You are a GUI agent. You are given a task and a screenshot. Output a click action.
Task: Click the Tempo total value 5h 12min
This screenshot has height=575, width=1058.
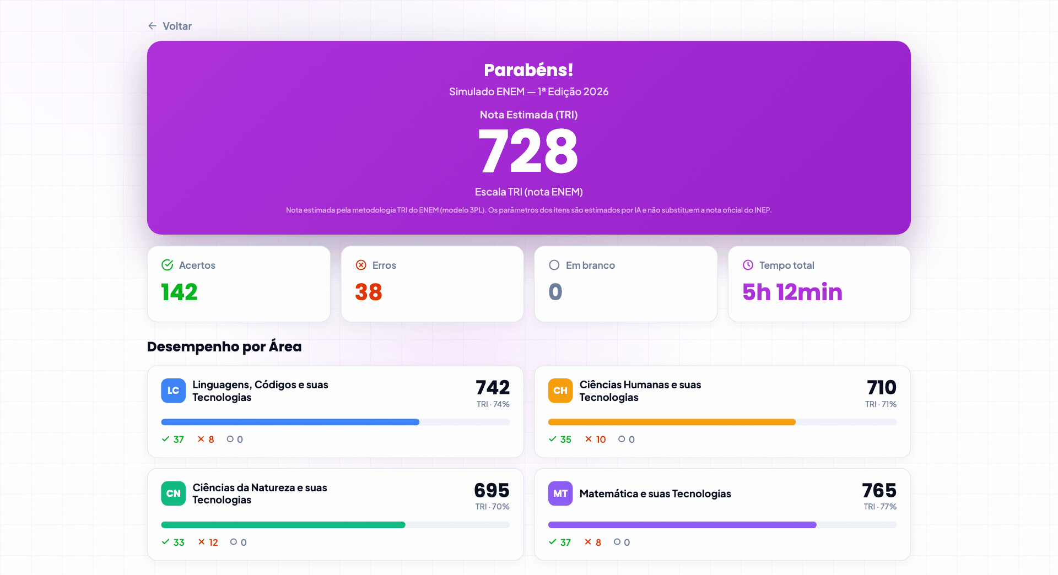[x=792, y=292]
